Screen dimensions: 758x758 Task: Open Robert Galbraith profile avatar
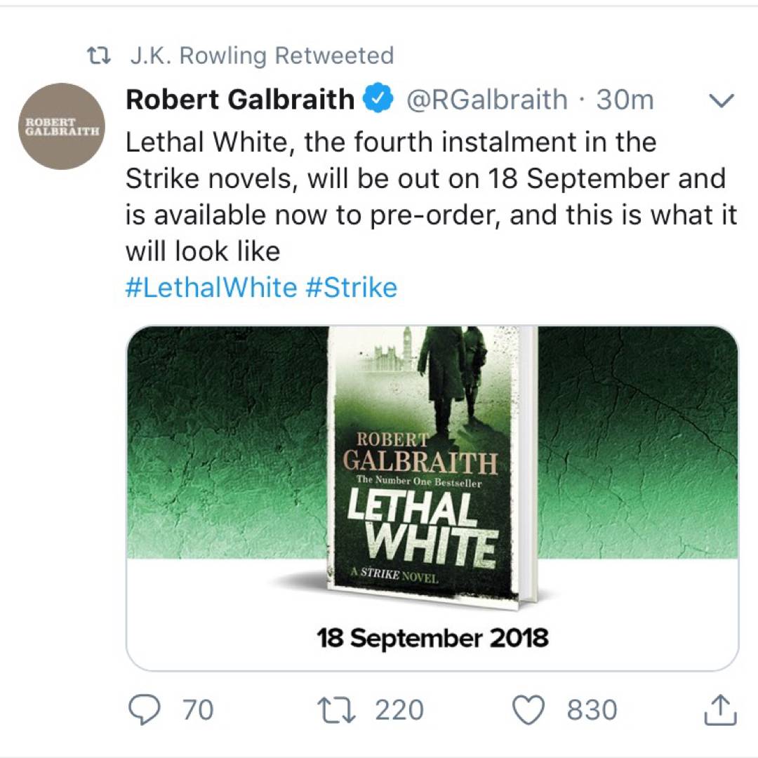coord(62,126)
